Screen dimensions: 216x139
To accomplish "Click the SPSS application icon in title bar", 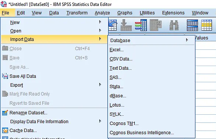I will (x=4, y=4).
